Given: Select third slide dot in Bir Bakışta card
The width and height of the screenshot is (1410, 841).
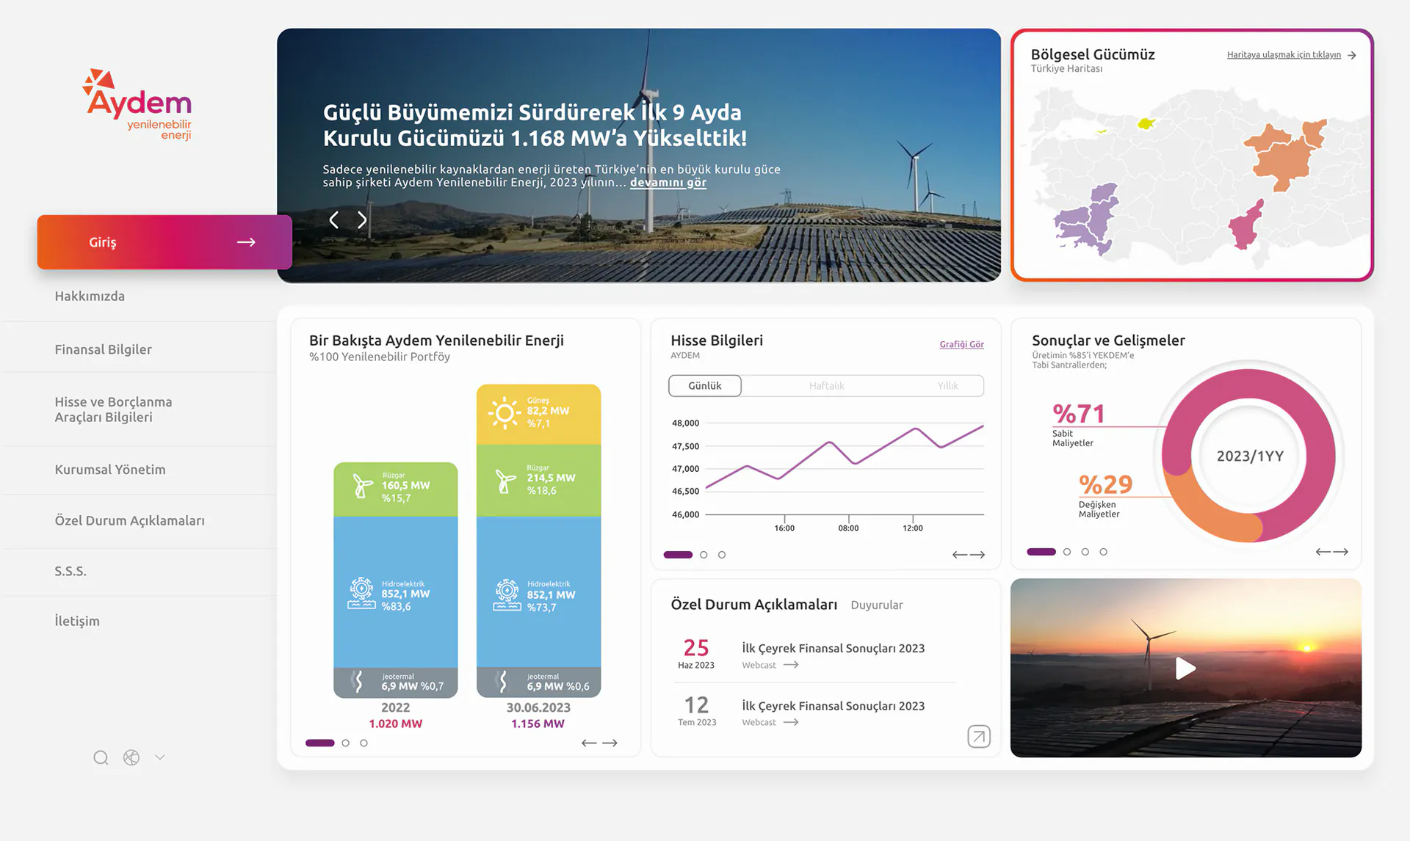Looking at the screenshot, I should (364, 743).
